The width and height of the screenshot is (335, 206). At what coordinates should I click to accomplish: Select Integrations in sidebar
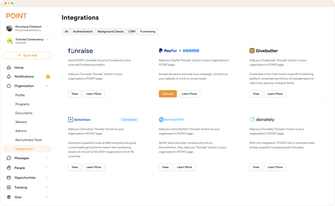[x=27, y=149]
